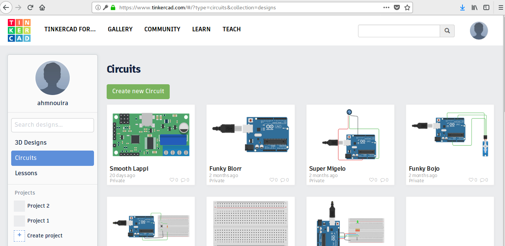Click the Projects section label
The height and width of the screenshot is (246, 505).
[25, 193]
